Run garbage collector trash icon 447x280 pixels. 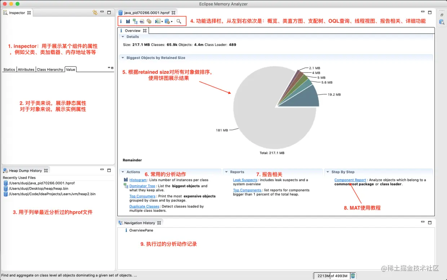353,276
